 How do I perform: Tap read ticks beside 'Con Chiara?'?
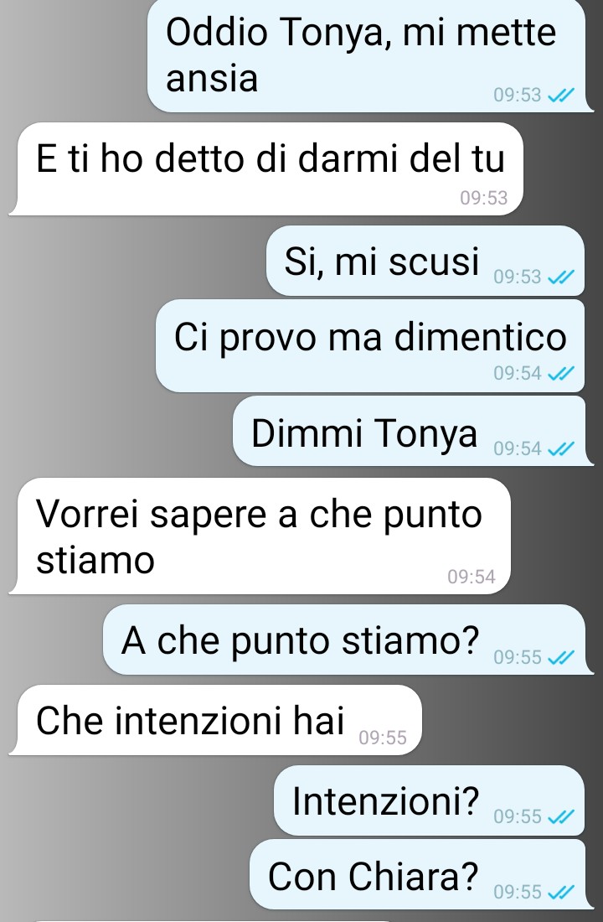click(560, 892)
